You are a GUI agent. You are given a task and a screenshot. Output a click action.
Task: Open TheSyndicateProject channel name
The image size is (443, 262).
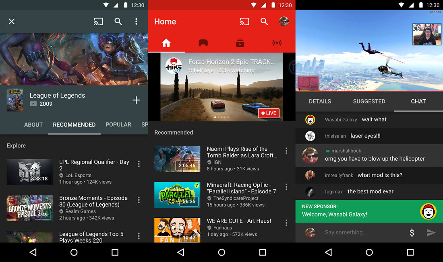tap(236, 198)
